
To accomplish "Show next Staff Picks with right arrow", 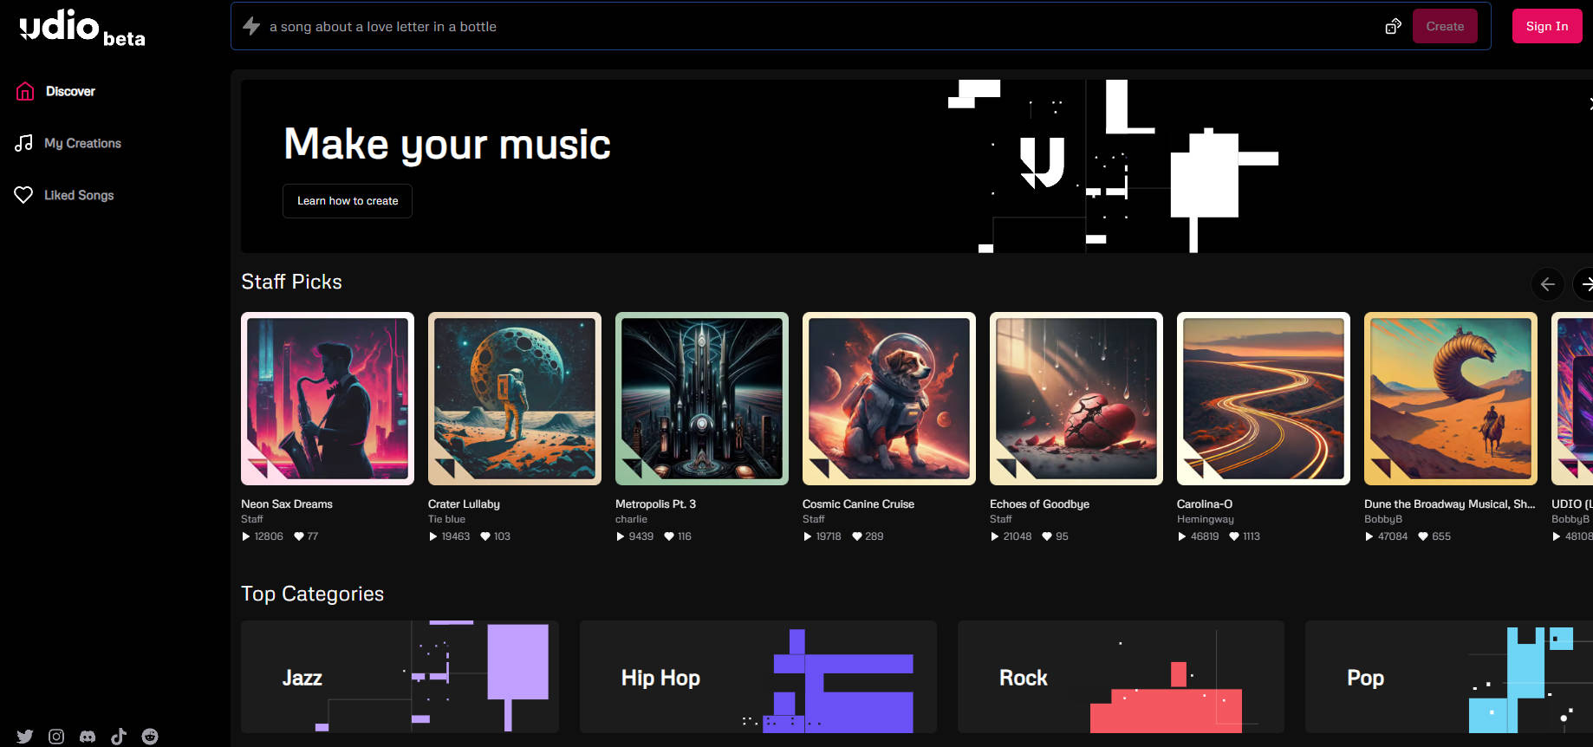I will point(1584,283).
